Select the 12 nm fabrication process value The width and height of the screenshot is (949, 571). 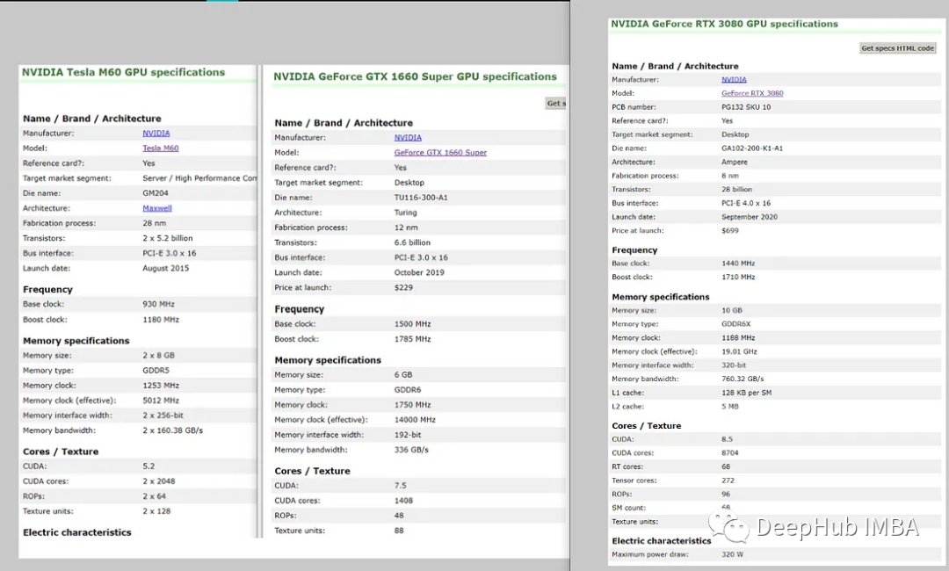pyautogui.click(x=406, y=228)
